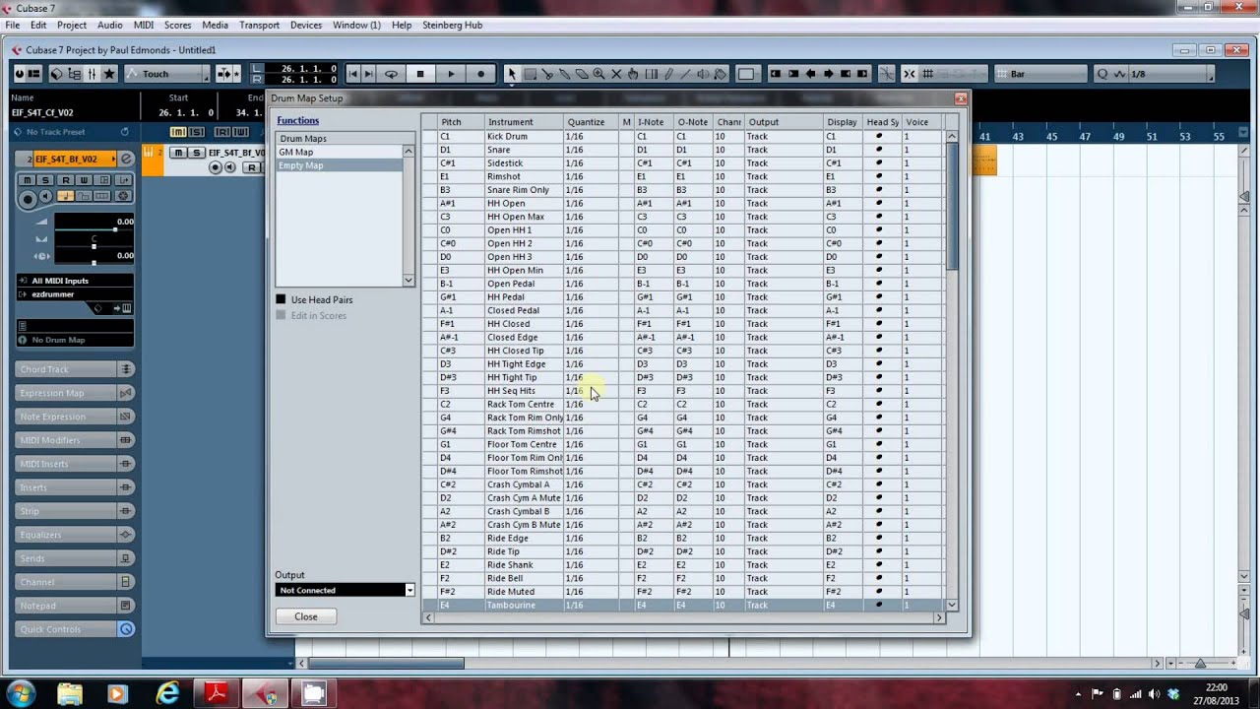1260x709 pixels.
Task: Select the Mute X tool
Action: [x=616, y=74]
